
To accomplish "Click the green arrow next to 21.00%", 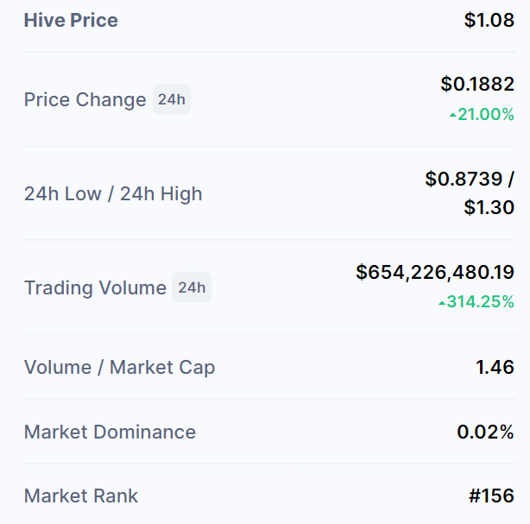I will tap(452, 116).
